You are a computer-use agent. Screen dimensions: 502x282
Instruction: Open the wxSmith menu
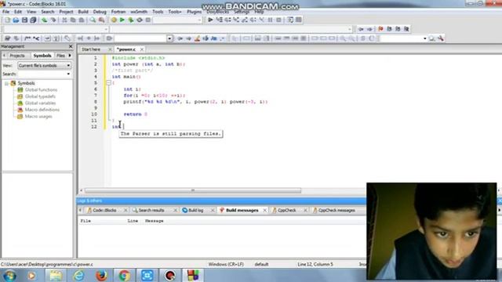point(139,12)
